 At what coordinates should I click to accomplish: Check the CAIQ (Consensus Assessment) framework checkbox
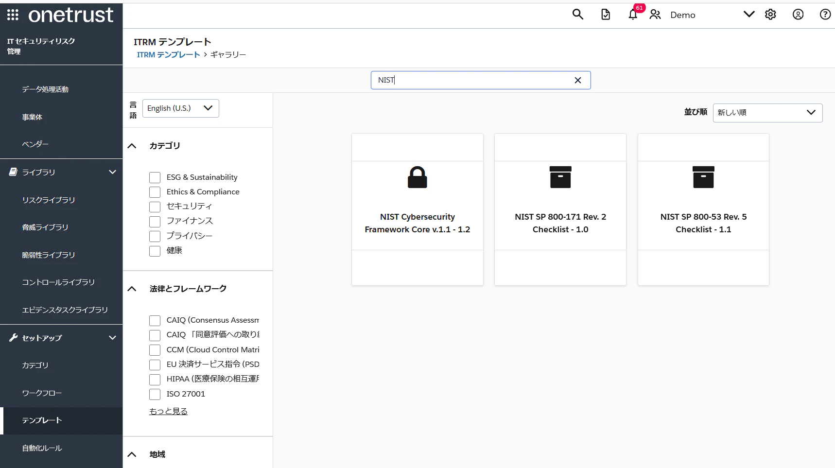click(x=155, y=321)
